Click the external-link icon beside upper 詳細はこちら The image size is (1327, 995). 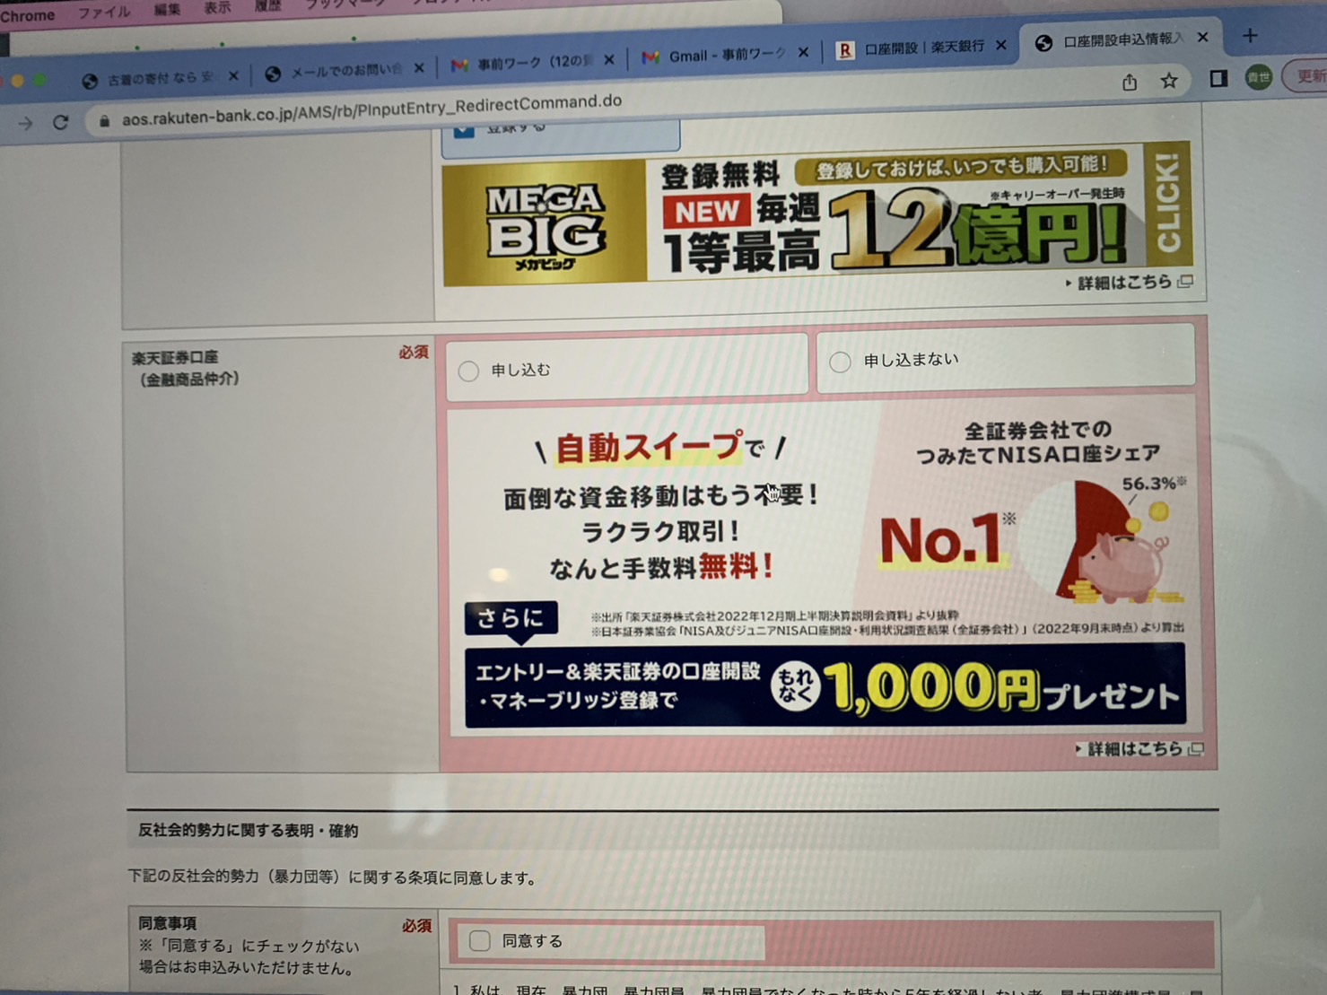pyautogui.click(x=1185, y=282)
